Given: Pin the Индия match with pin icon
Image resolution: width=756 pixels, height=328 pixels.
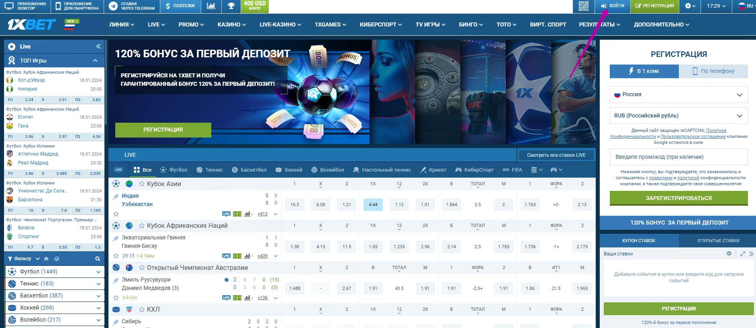Looking at the screenshot, I should 116,196.
